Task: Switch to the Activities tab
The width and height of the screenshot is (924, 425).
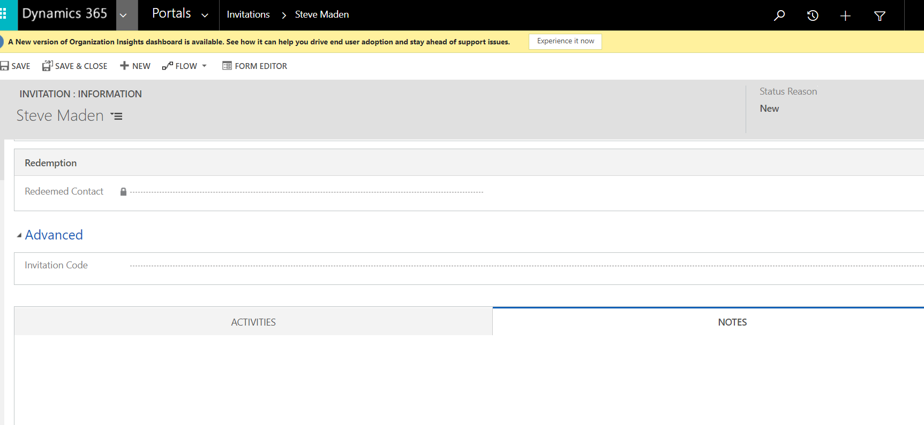Action: click(x=253, y=322)
